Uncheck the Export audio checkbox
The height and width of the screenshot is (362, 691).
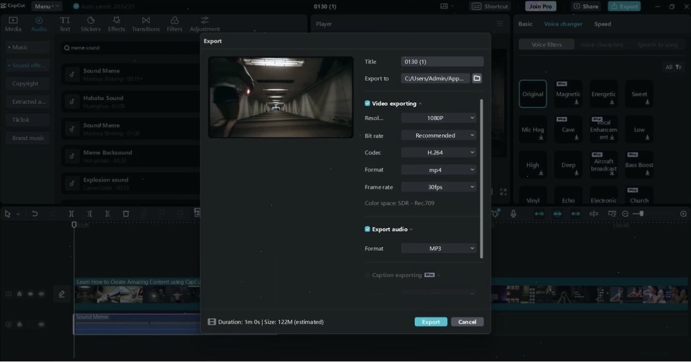tap(367, 229)
